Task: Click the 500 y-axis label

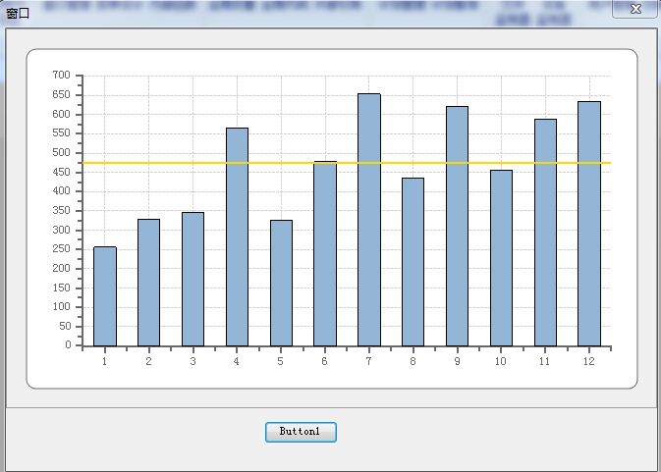Action: 62,152
